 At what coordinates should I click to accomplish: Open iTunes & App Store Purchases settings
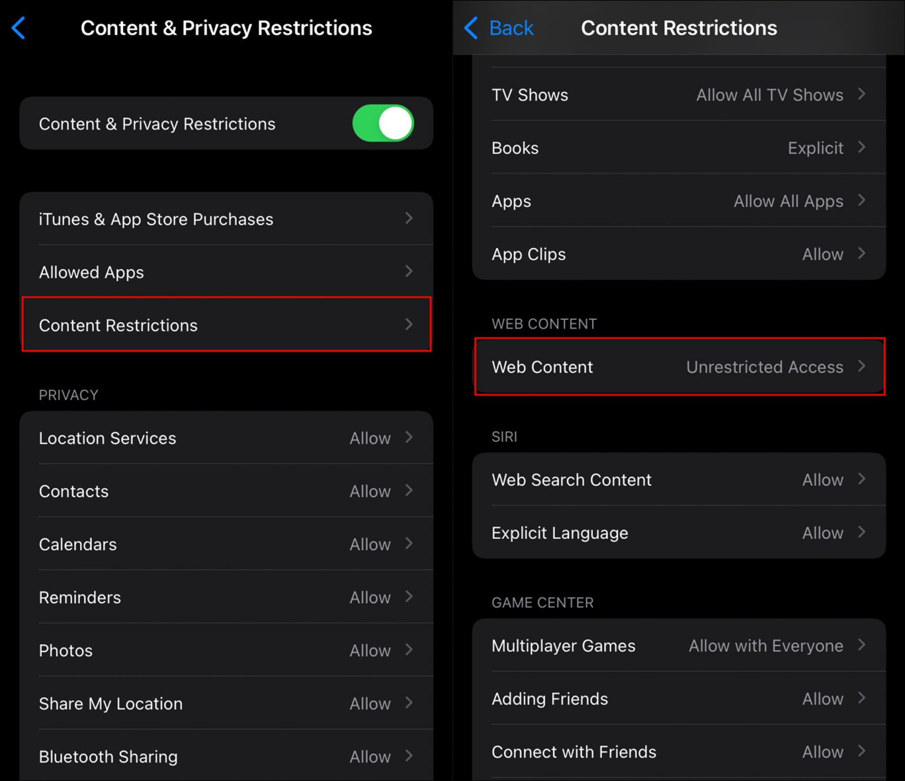[x=226, y=219]
